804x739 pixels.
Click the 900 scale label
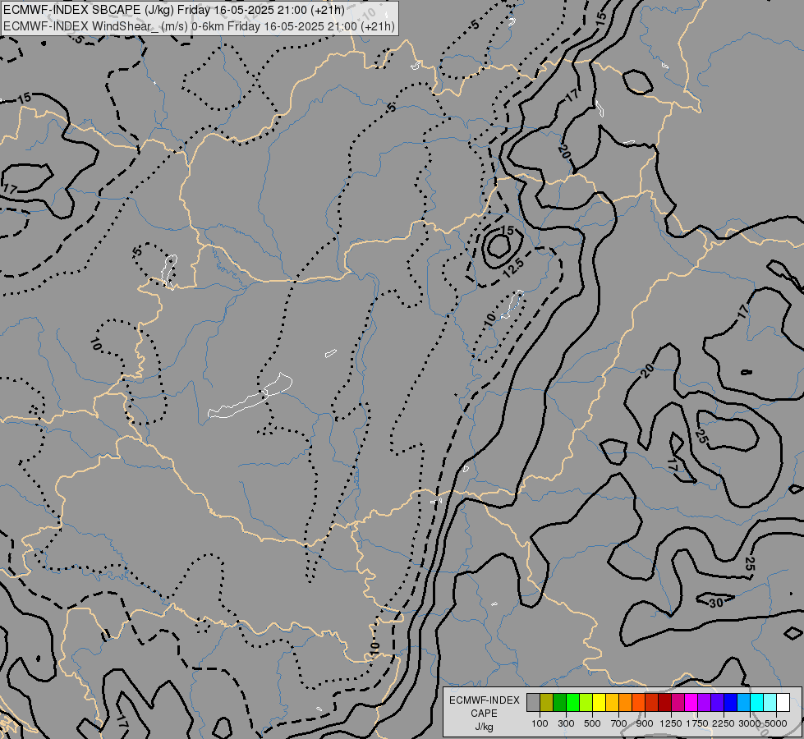pyautogui.click(x=645, y=723)
